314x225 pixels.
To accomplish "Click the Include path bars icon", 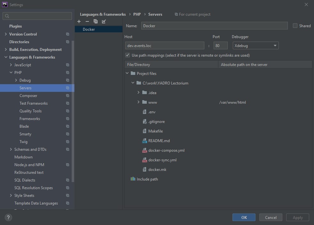I will pyautogui.click(x=133, y=179).
